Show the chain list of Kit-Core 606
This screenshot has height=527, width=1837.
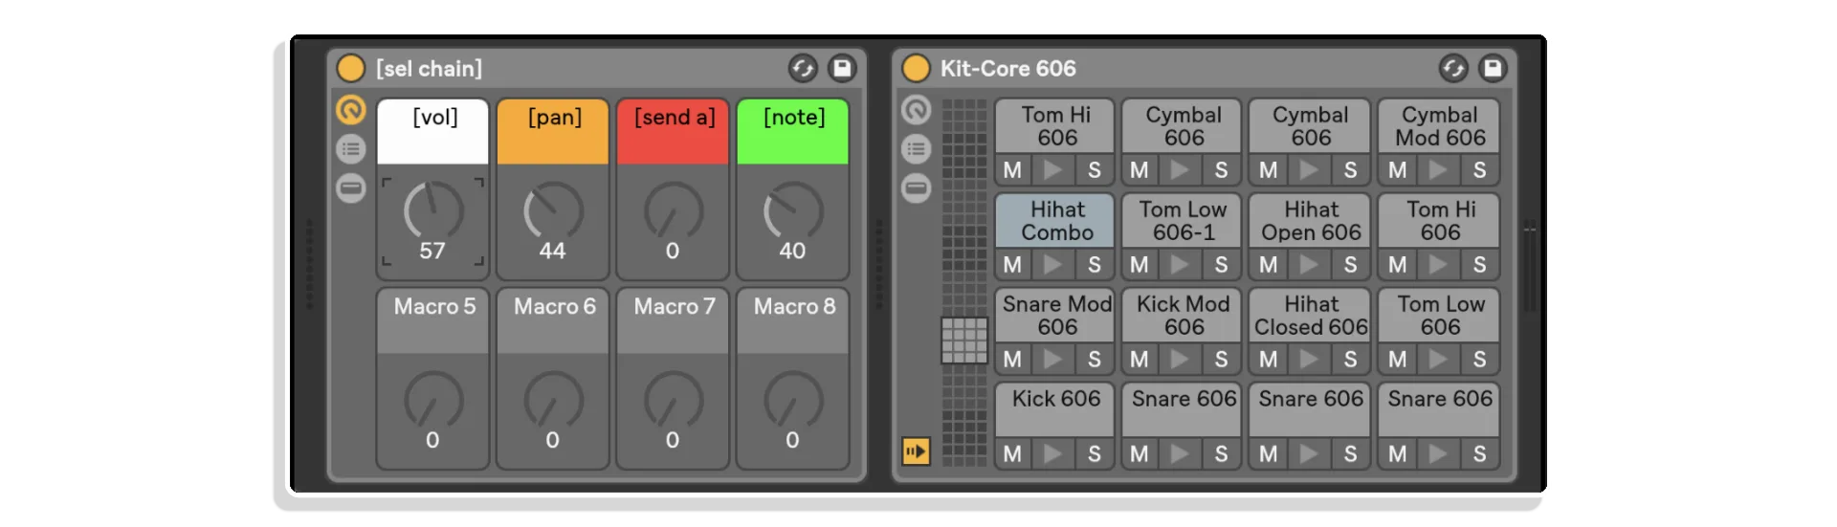917,149
